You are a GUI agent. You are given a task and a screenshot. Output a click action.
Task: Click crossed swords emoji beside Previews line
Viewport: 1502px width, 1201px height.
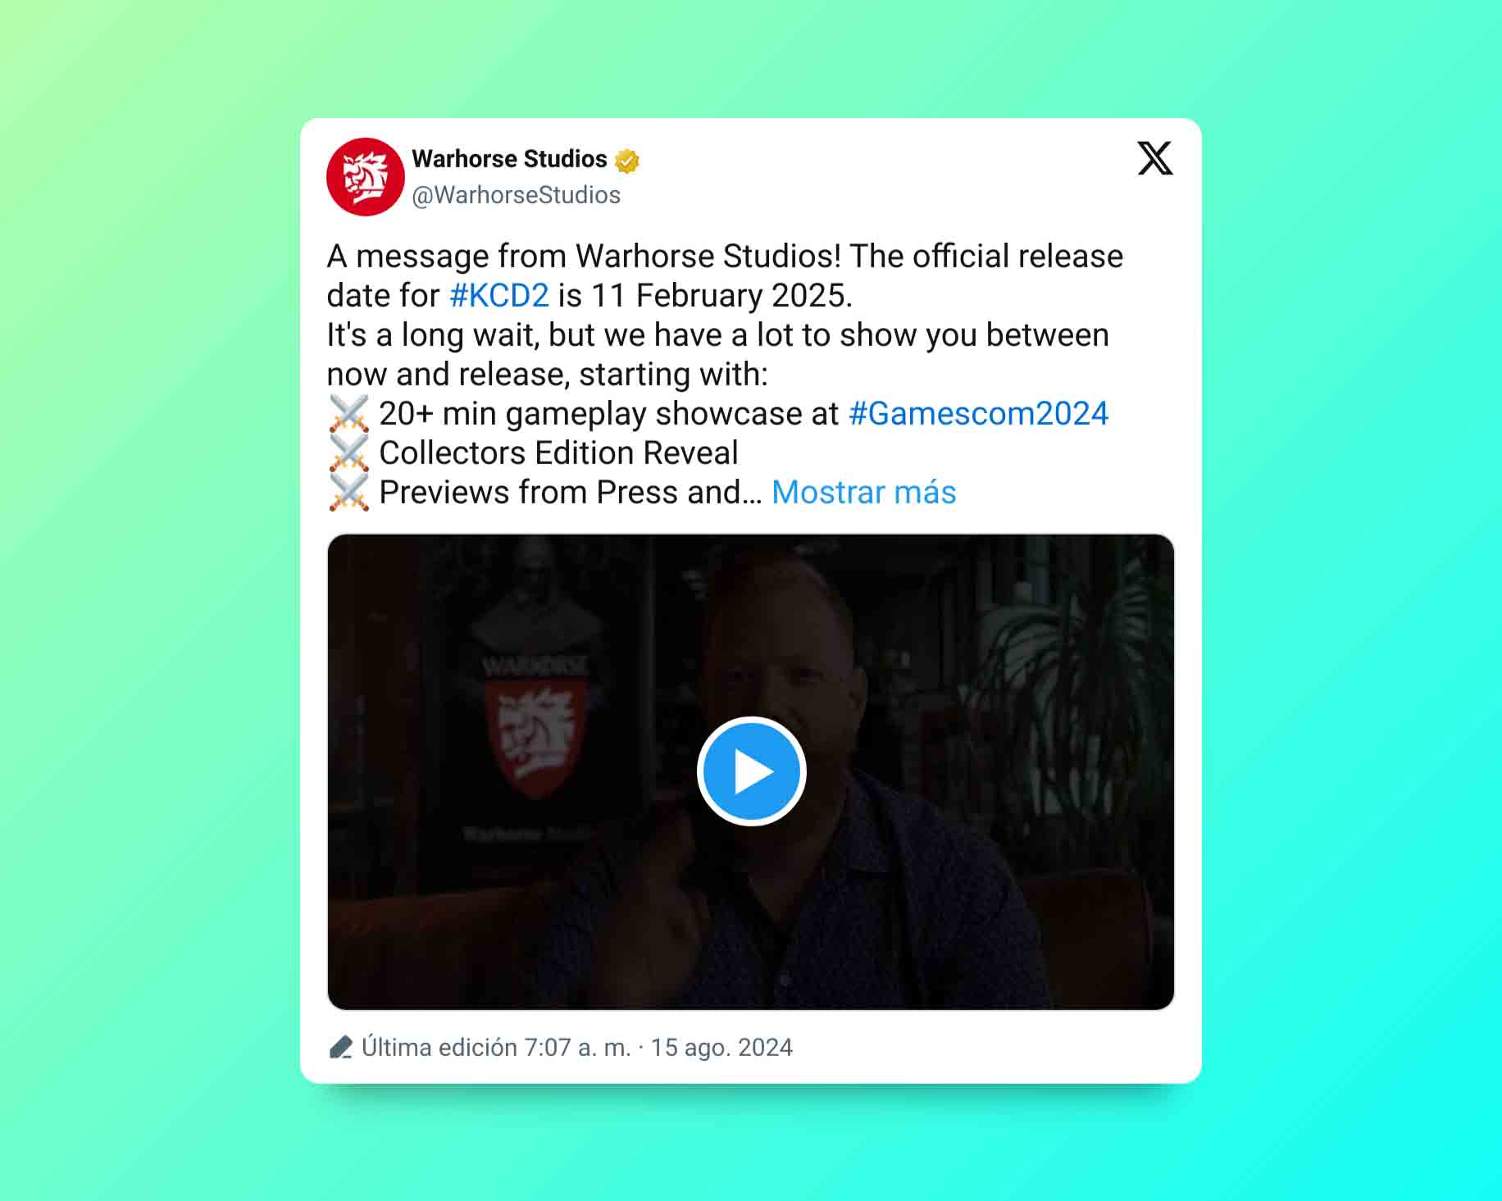click(x=349, y=493)
